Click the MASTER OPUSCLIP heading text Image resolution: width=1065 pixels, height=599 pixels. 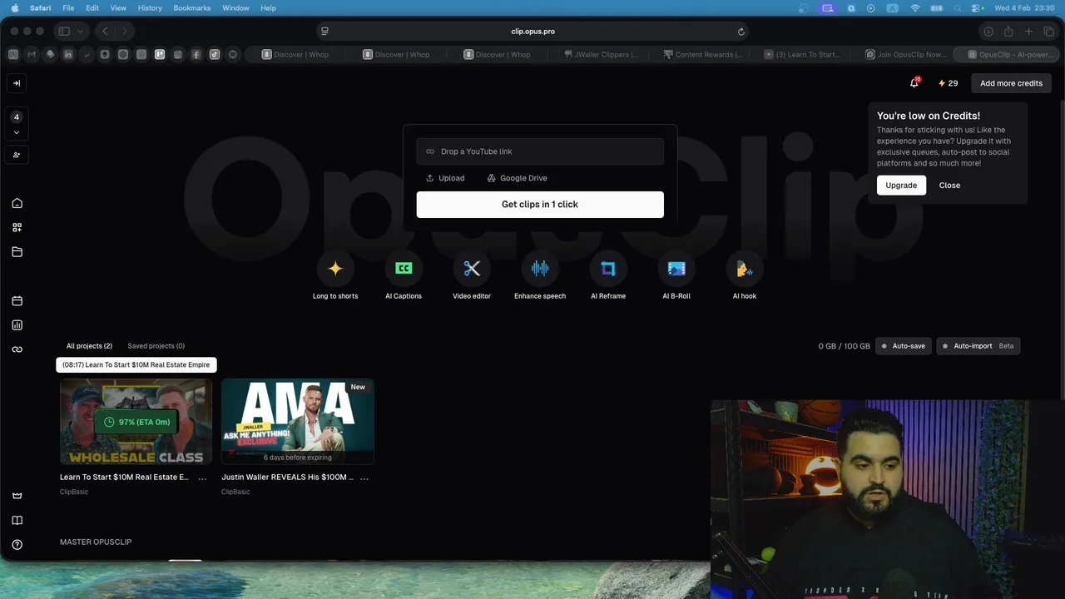tap(96, 542)
